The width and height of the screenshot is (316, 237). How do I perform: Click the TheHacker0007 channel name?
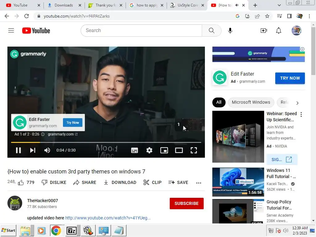click(x=43, y=201)
